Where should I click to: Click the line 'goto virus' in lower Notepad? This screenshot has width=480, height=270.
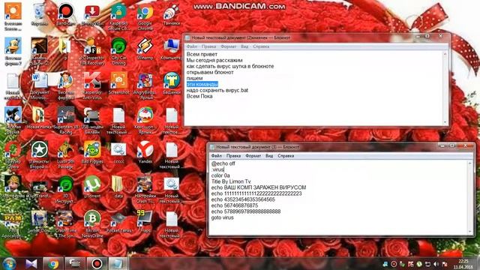click(x=223, y=217)
